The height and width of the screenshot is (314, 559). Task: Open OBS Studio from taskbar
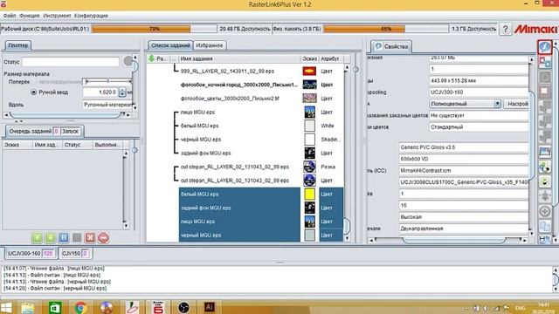pyautogui.click(x=183, y=308)
